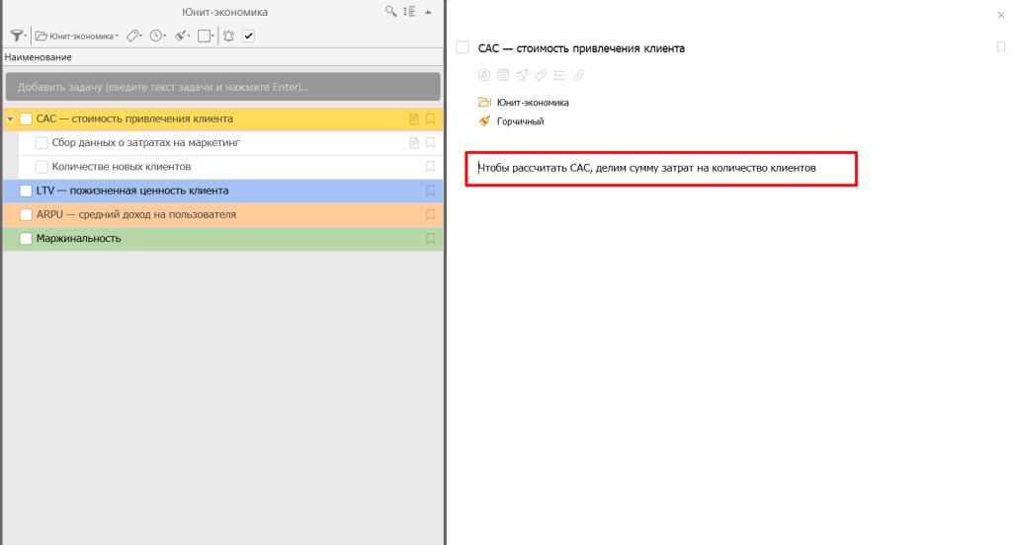Collapse the CAC task subtasks triangle

(x=10, y=119)
